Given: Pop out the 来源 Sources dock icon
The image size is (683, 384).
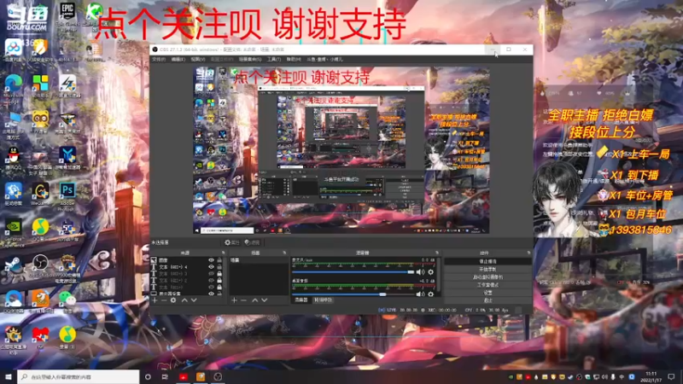Looking at the screenshot, I should 223,253.
